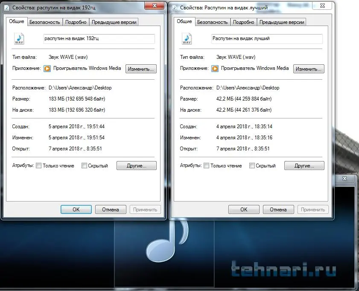Screen dimensions: 359x291
Task: Click Применить in 192гц properties window
Action: [145, 209]
